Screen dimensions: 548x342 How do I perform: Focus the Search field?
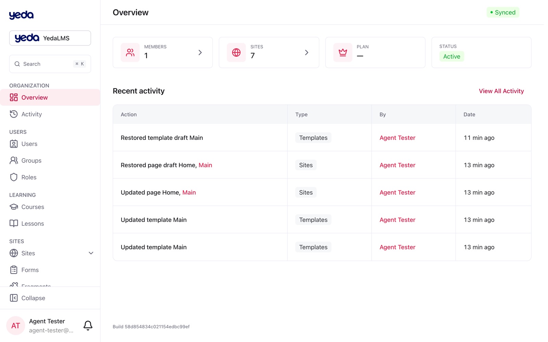pos(50,64)
